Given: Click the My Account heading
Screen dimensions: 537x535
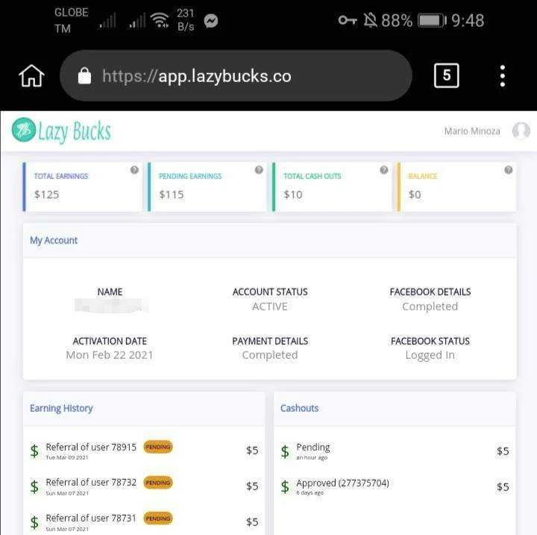Looking at the screenshot, I should pos(54,240).
